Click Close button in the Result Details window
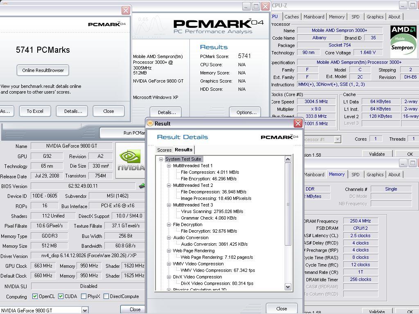The image size is (419, 314). tap(282, 308)
